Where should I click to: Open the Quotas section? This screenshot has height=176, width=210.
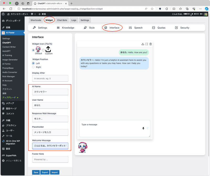(x=159, y=28)
